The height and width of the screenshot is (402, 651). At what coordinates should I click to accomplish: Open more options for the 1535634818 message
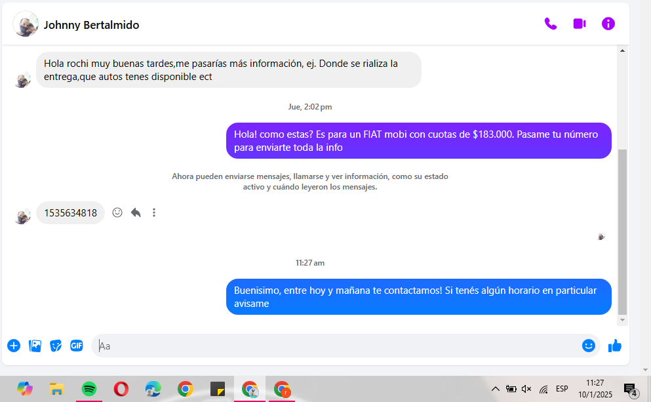coord(154,212)
